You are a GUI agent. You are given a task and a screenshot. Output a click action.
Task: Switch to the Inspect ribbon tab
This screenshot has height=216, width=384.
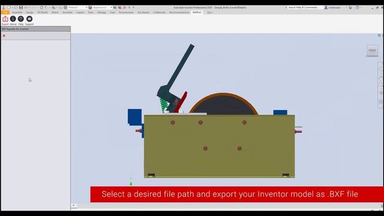tap(80, 12)
